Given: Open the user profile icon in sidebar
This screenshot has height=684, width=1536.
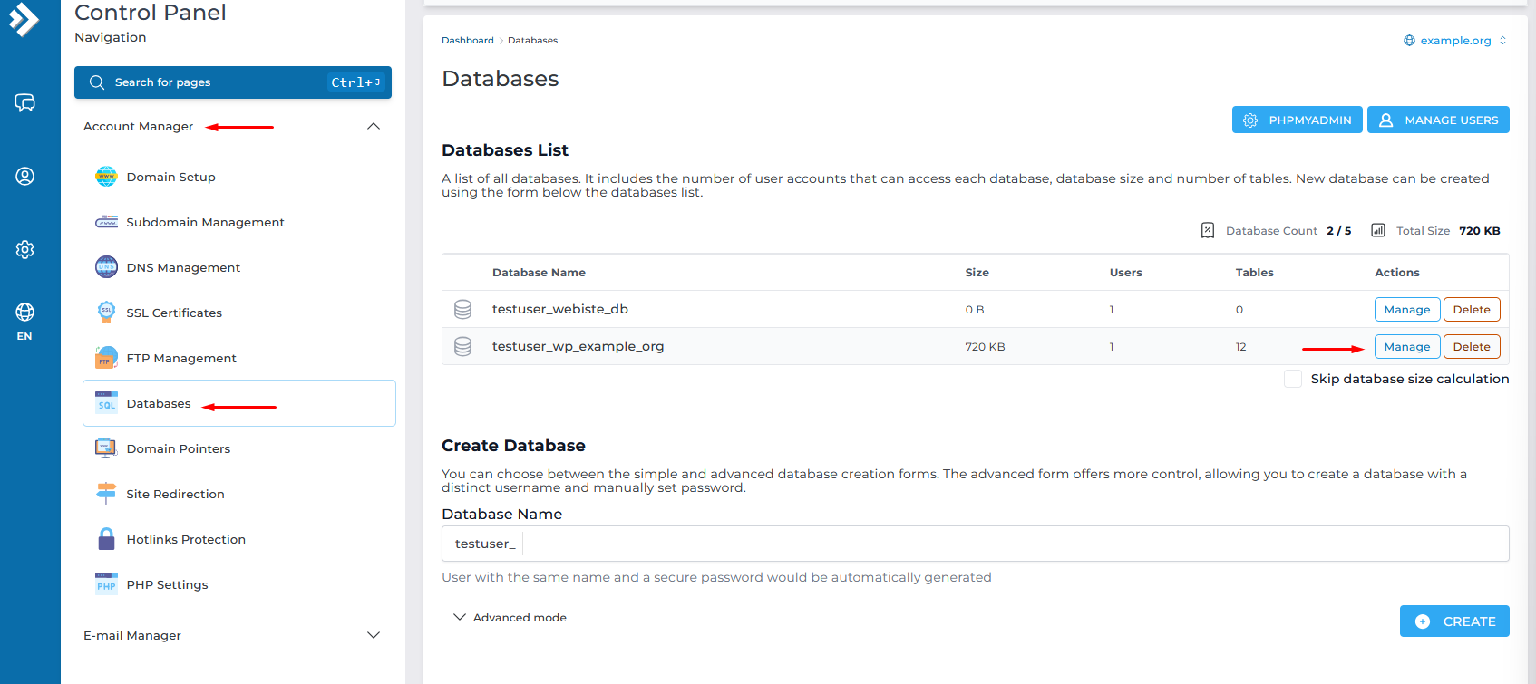Looking at the screenshot, I should tap(24, 176).
